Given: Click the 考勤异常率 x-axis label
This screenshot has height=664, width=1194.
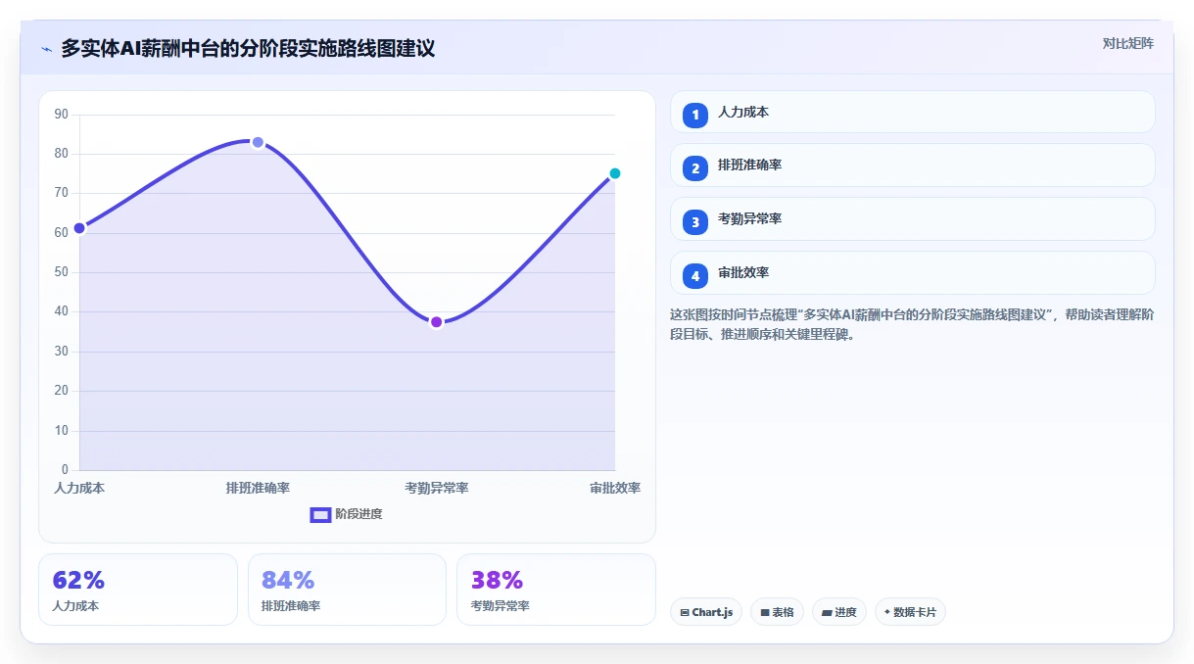Looking at the screenshot, I should click(x=437, y=488).
